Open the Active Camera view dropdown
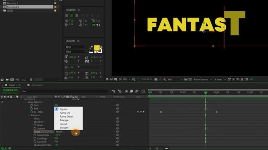Image resolution: width=268 pixels, height=150 pixels. tap(203, 80)
